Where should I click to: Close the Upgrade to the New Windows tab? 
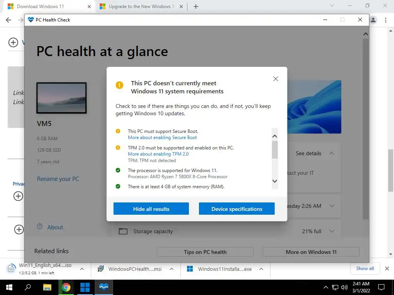click(181, 7)
